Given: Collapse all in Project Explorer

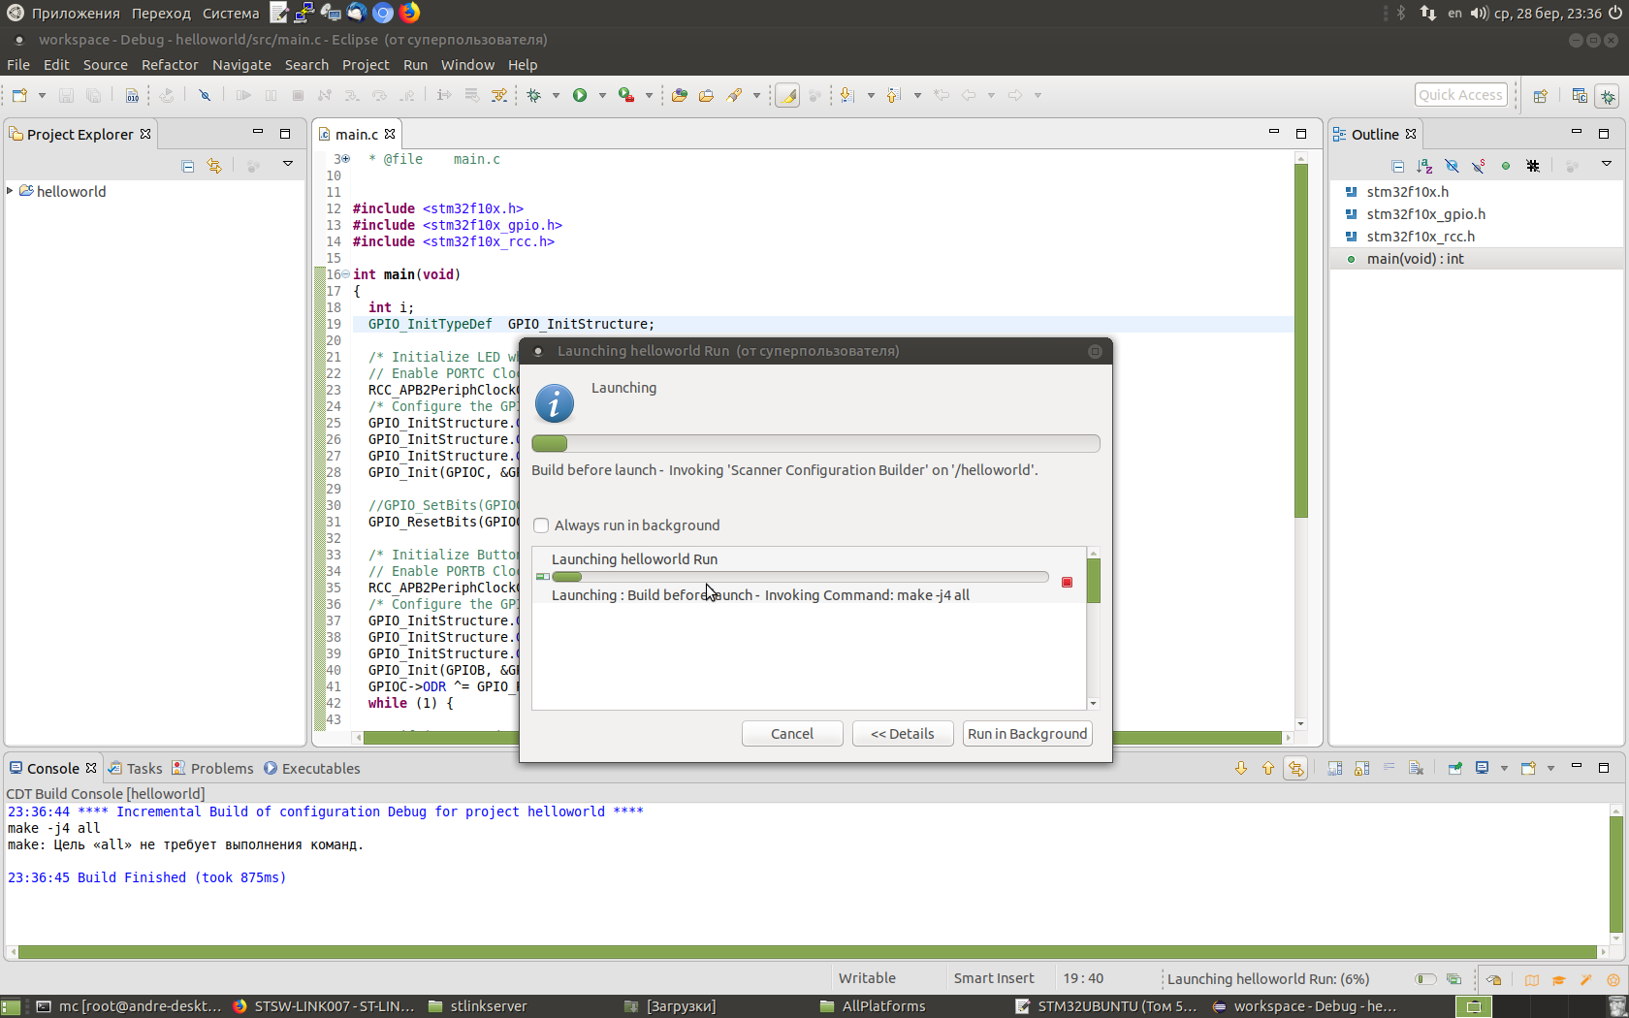Looking at the screenshot, I should [x=187, y=166].
